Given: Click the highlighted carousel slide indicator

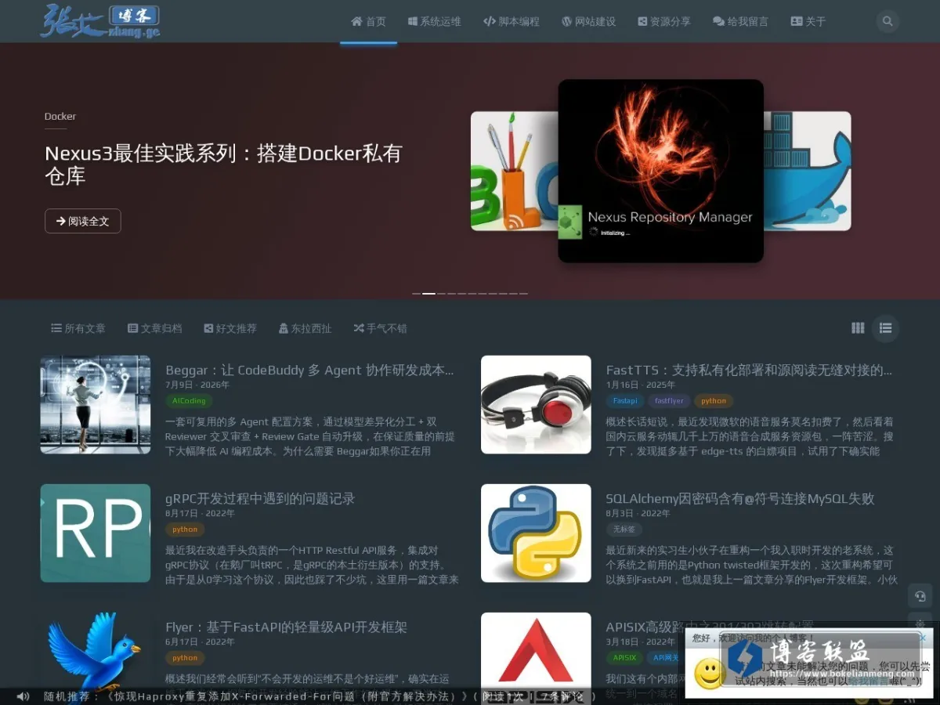Looking at the screenshot, I should (x=428, y=293).
